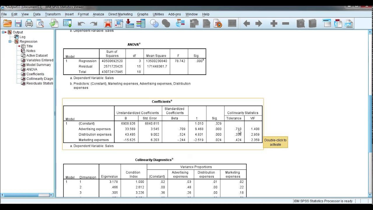Select Title in the outline tree
This screenshot has width=373, height=210.
click(29, 46)
